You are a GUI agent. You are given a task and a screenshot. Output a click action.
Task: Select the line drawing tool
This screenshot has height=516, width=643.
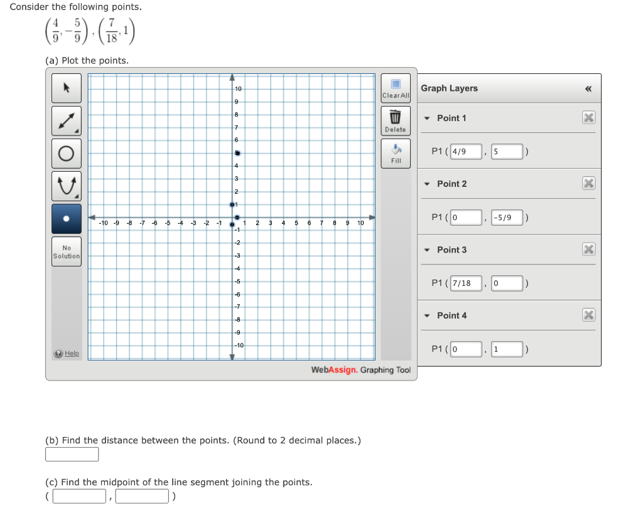point(66,120)
